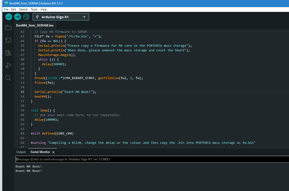This screenshot has height=191, width=289.
Task: Click code line 56 containing bootM4()
Action: tap(42, 96)
